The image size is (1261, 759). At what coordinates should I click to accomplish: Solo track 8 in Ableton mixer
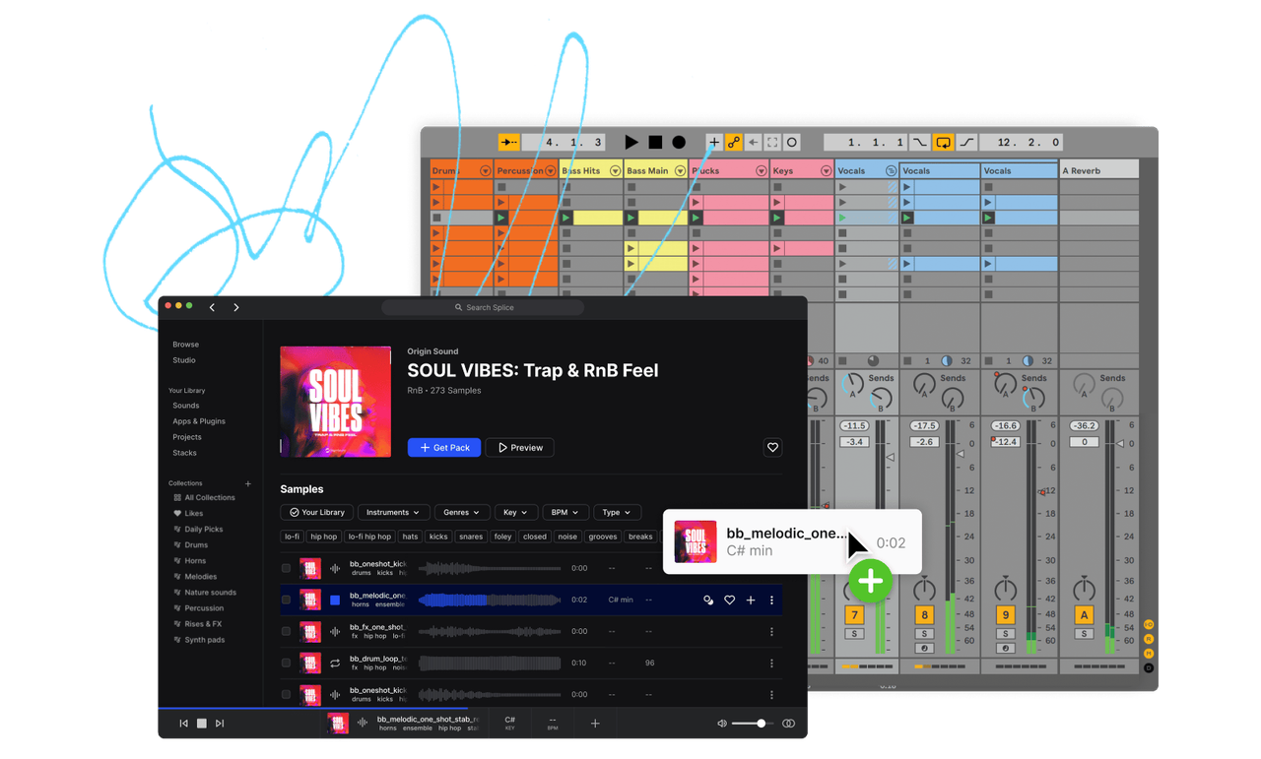tap(924, 634)
